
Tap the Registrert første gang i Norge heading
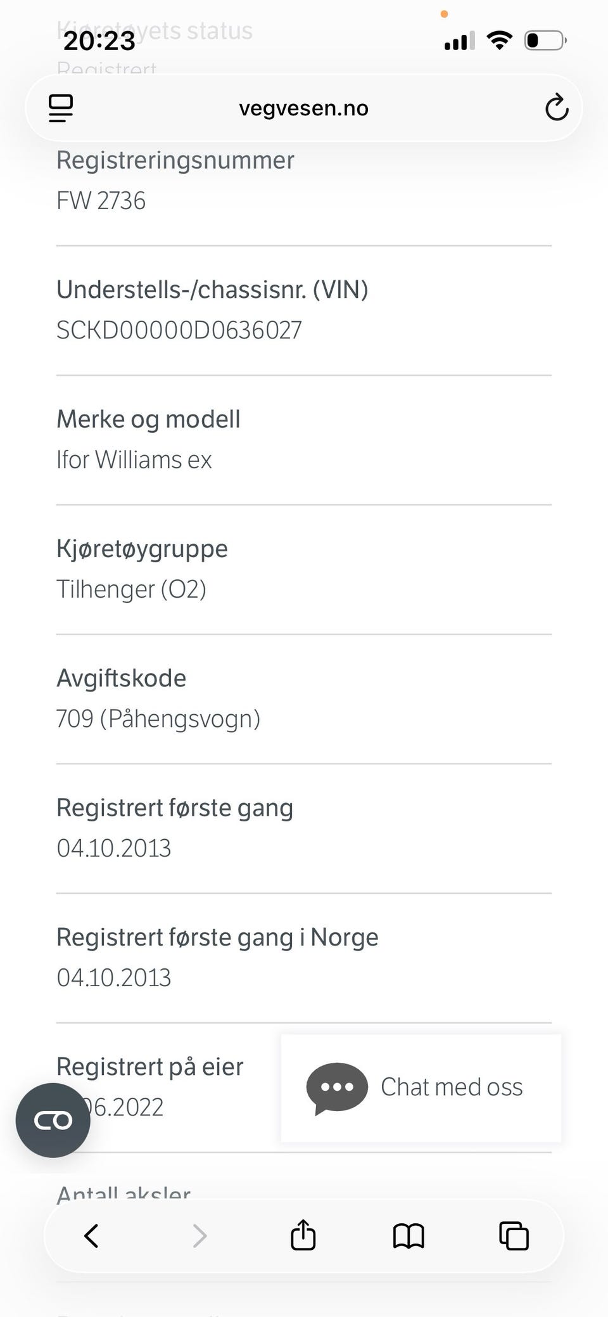click(217, 937)
